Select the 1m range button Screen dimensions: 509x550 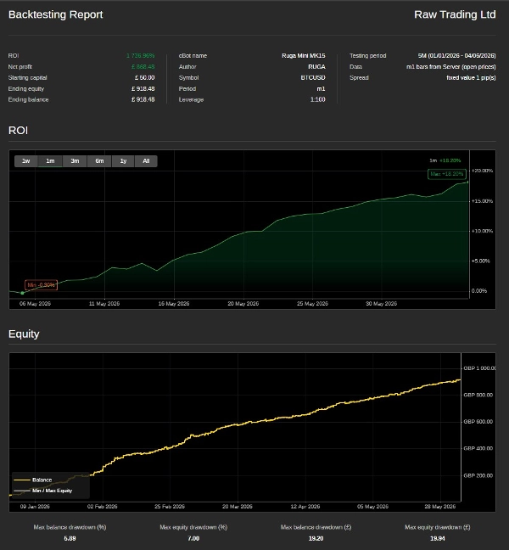(50, 161)
